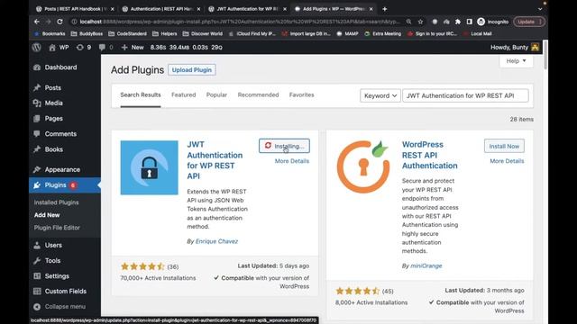Viewport: 577px width, 324px height.
Task: Select Add New plugins submenu item
Action: pyautogui.click(x=47, y=215)
